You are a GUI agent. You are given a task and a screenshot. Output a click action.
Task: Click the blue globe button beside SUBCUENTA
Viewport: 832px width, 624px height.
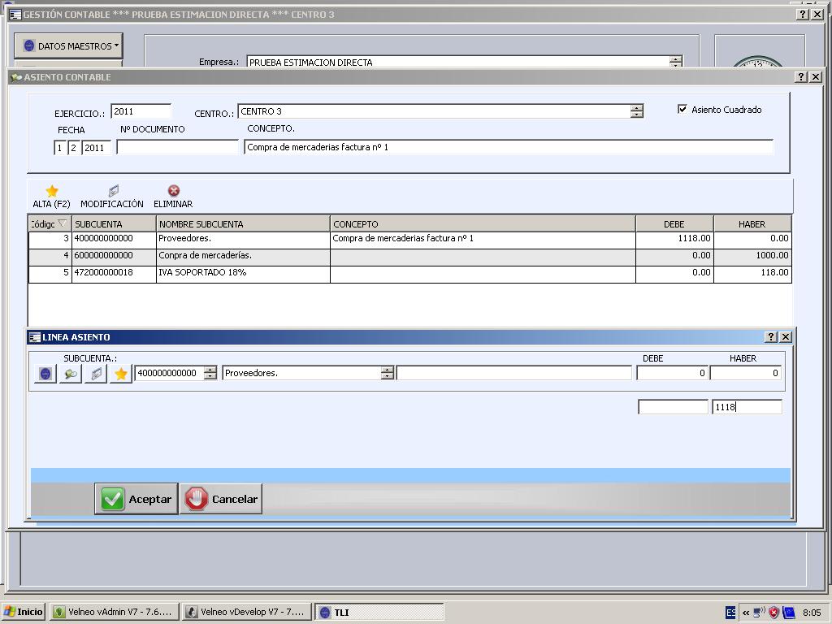[x=45, y=374]
